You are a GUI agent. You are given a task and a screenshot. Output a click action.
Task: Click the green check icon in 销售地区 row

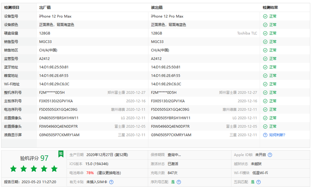pos(265,50)
